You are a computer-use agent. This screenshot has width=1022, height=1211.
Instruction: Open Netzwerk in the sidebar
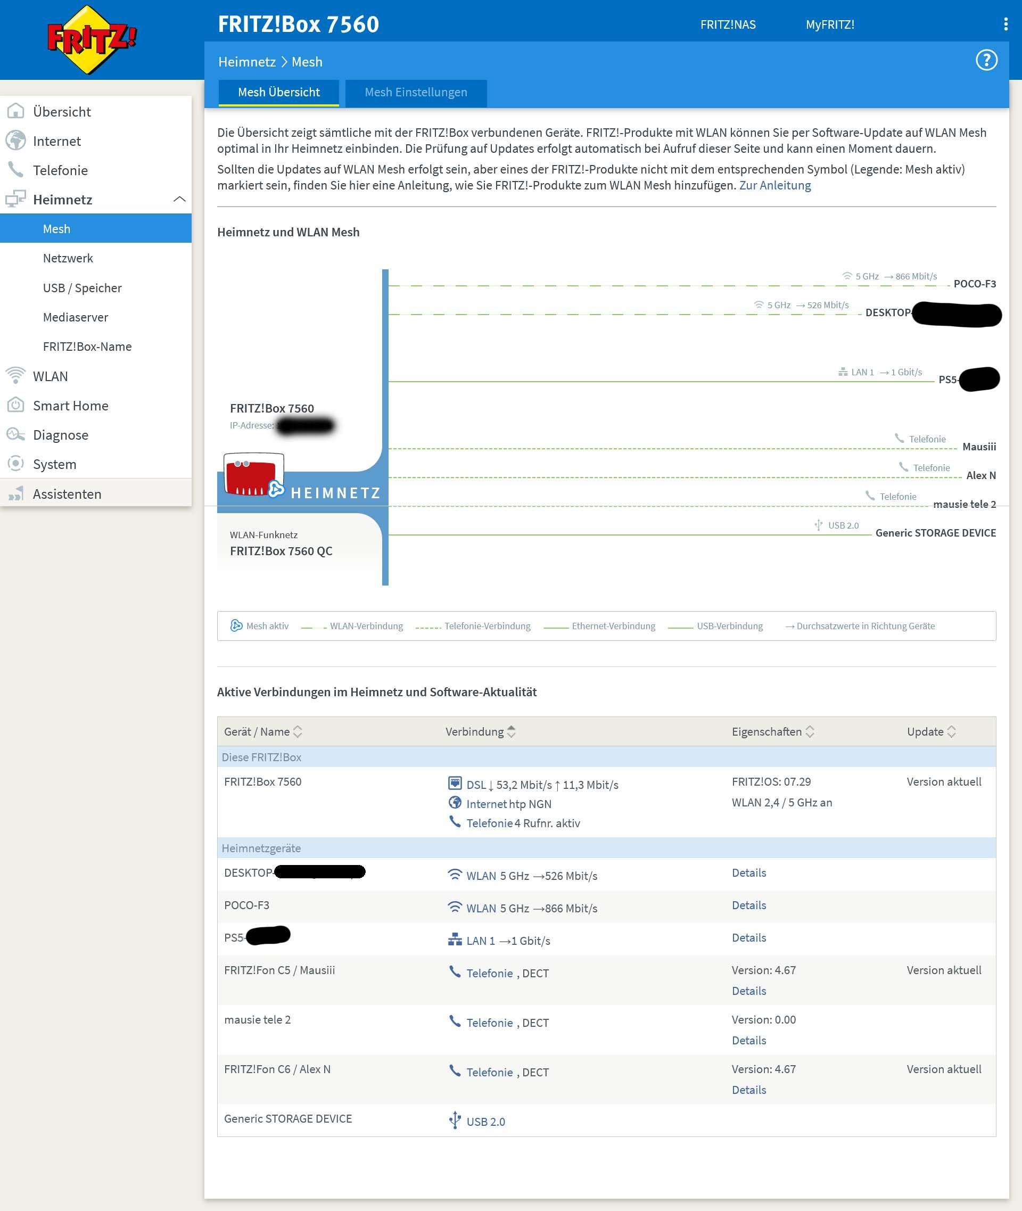(68, 258)
